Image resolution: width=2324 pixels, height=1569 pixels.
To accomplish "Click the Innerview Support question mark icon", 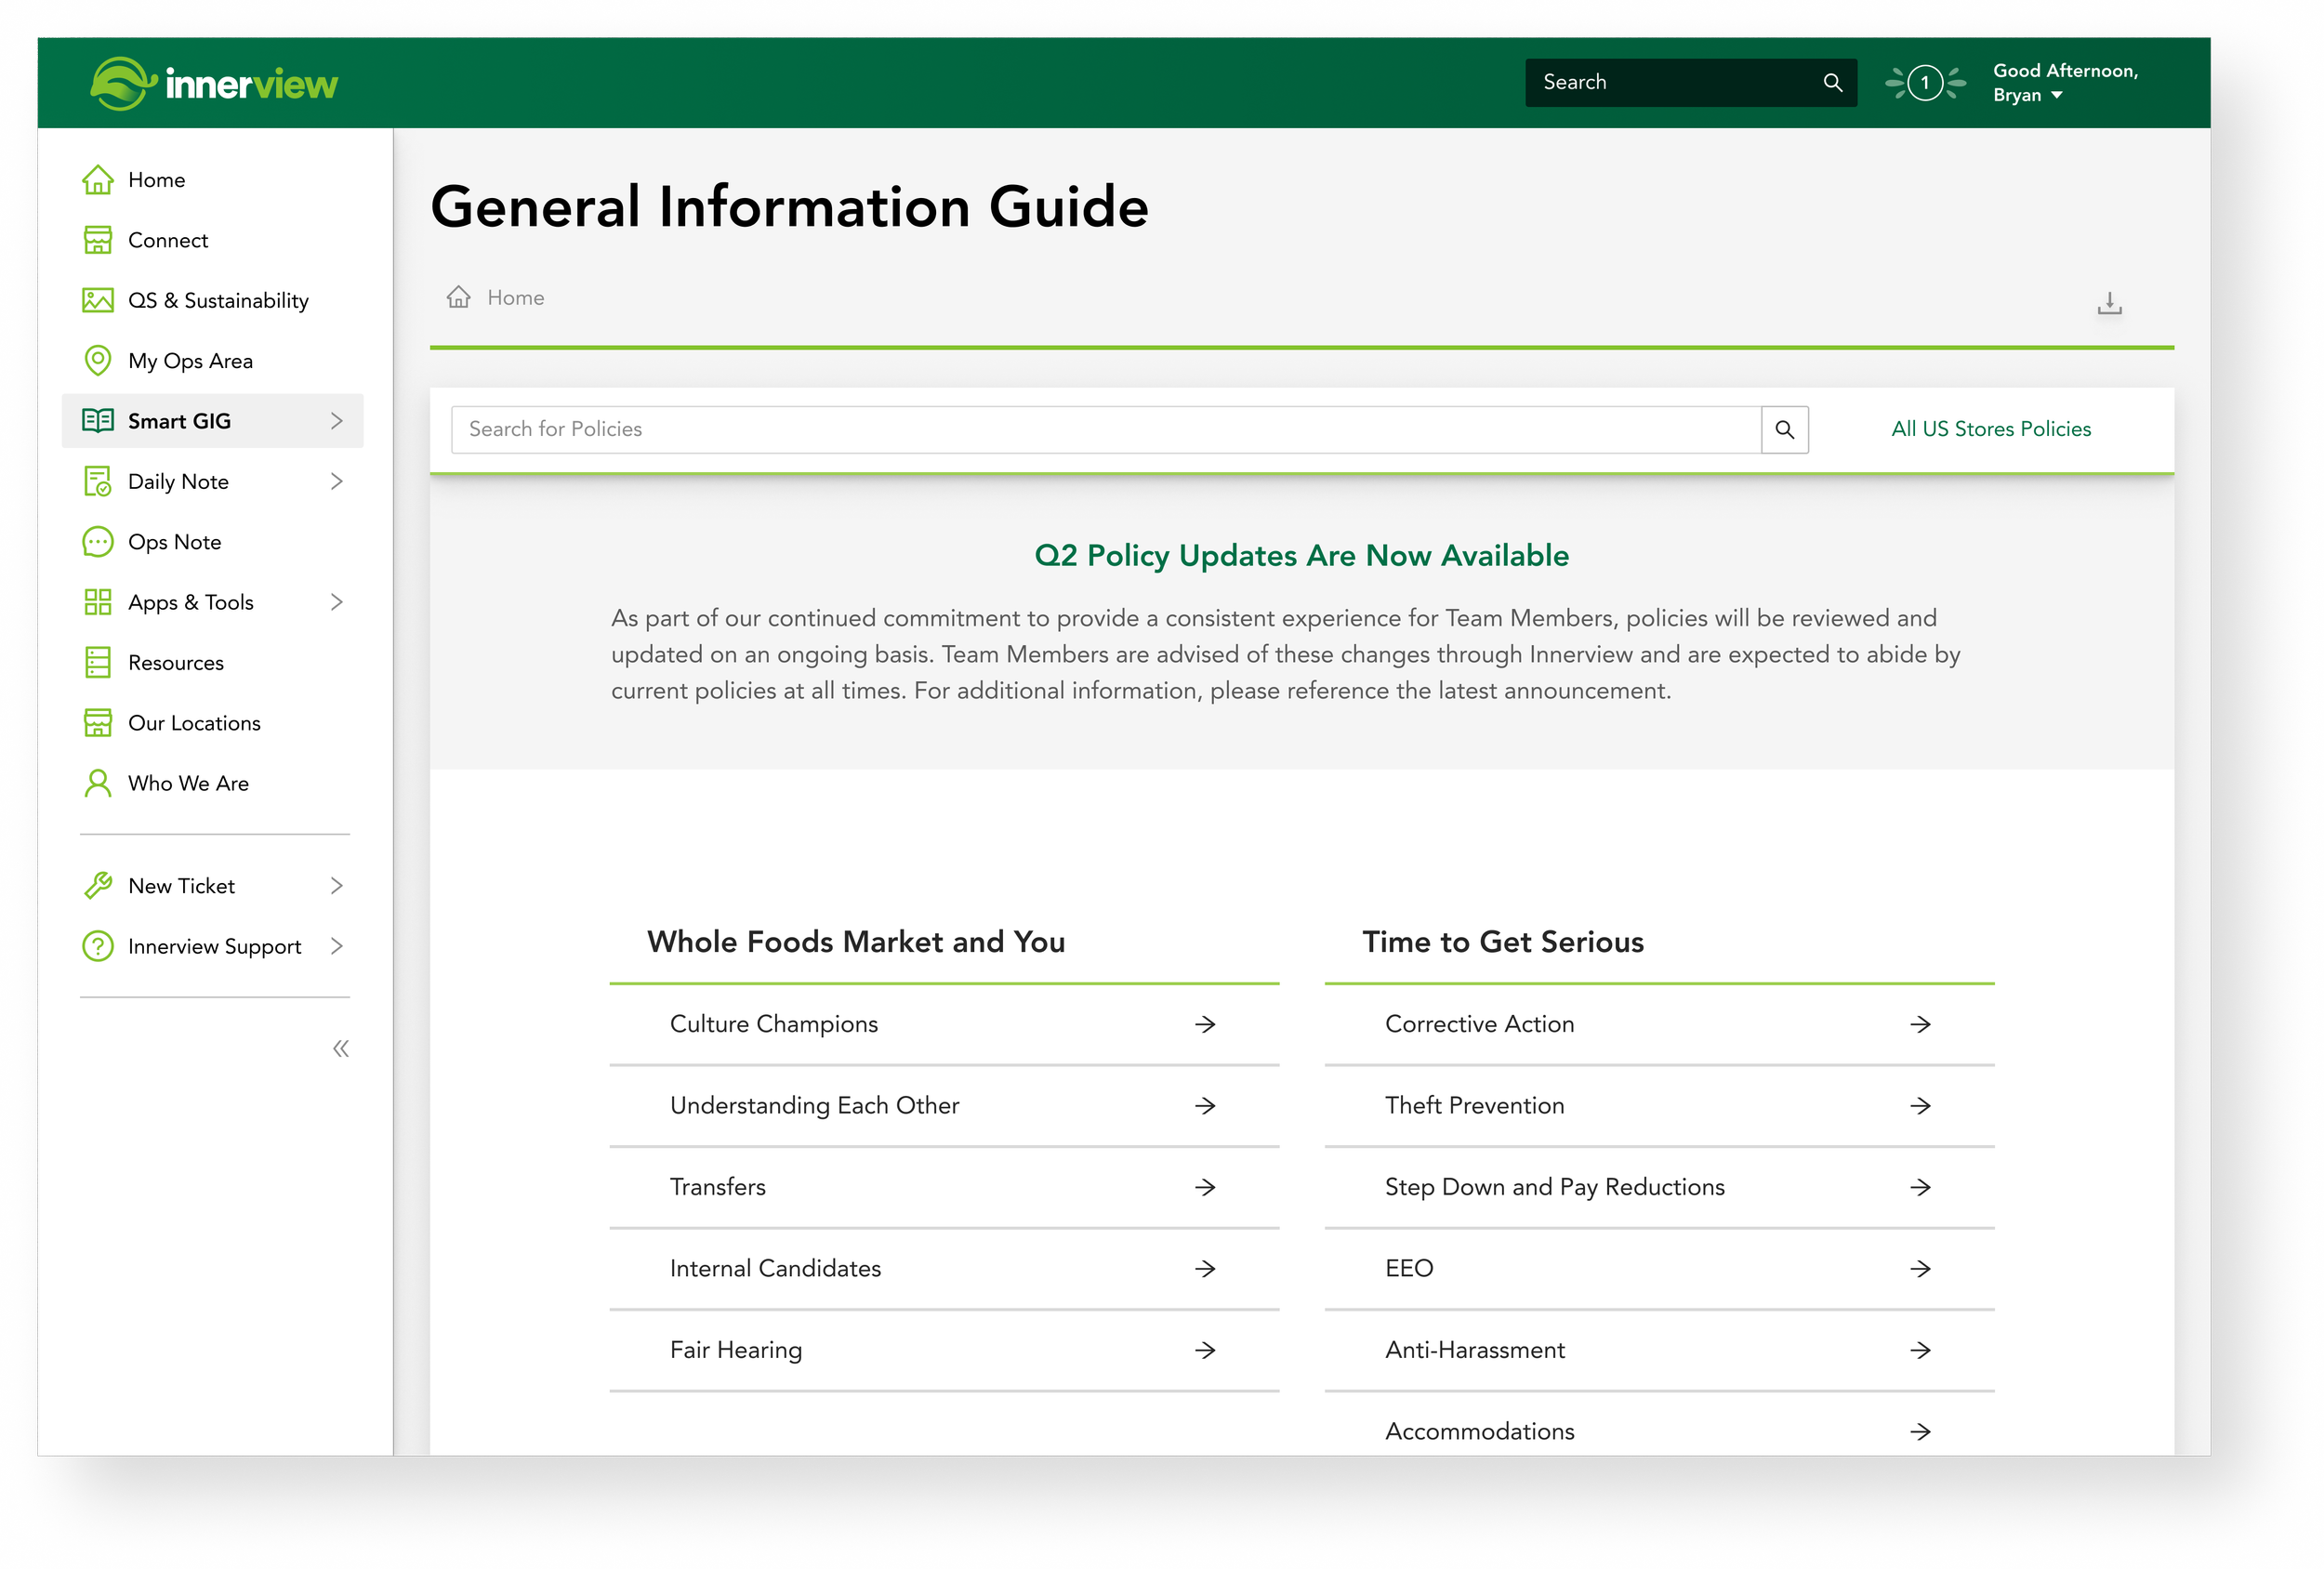I will [98, 946].
